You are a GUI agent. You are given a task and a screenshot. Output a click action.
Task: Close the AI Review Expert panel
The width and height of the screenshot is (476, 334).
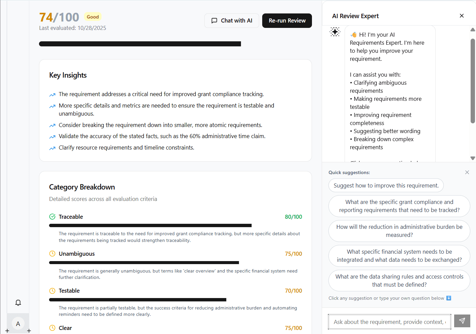[462, 15]
